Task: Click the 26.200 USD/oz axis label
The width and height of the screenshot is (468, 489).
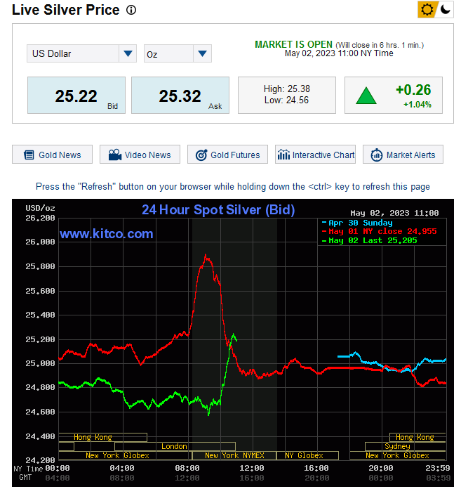Action: pyautogui.click(x=40, y=218)
